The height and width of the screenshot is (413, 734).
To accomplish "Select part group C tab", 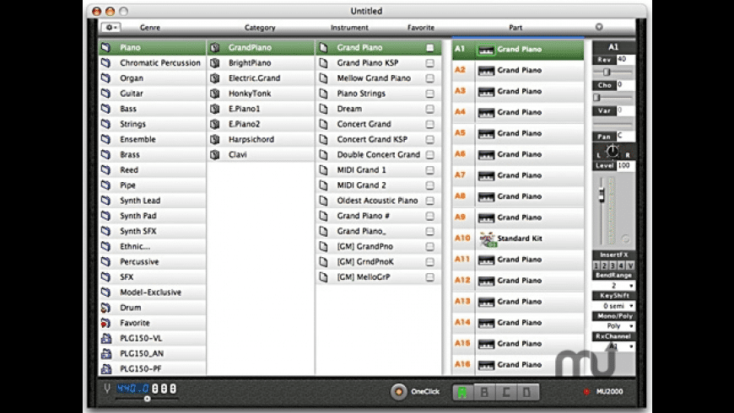I will click(x=505, y=392).
